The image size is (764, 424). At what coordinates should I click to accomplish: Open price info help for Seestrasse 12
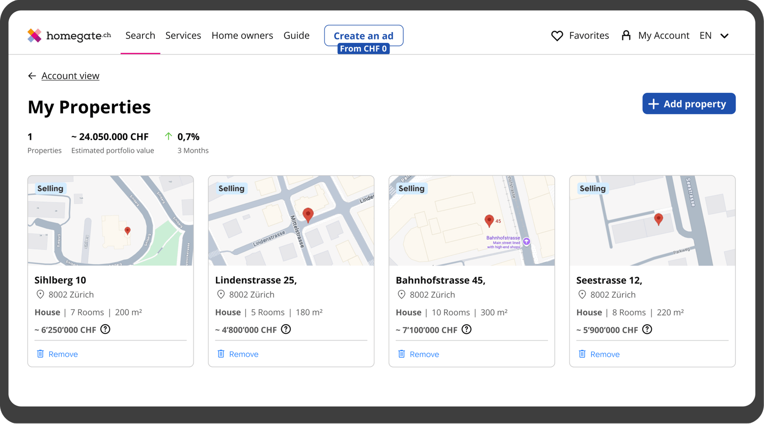click(x=647, y=329)
